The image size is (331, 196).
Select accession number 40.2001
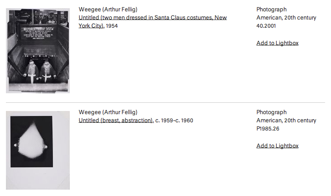[266, 26]
